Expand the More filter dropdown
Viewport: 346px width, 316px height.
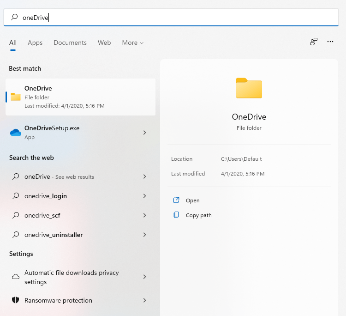[132, 43]
